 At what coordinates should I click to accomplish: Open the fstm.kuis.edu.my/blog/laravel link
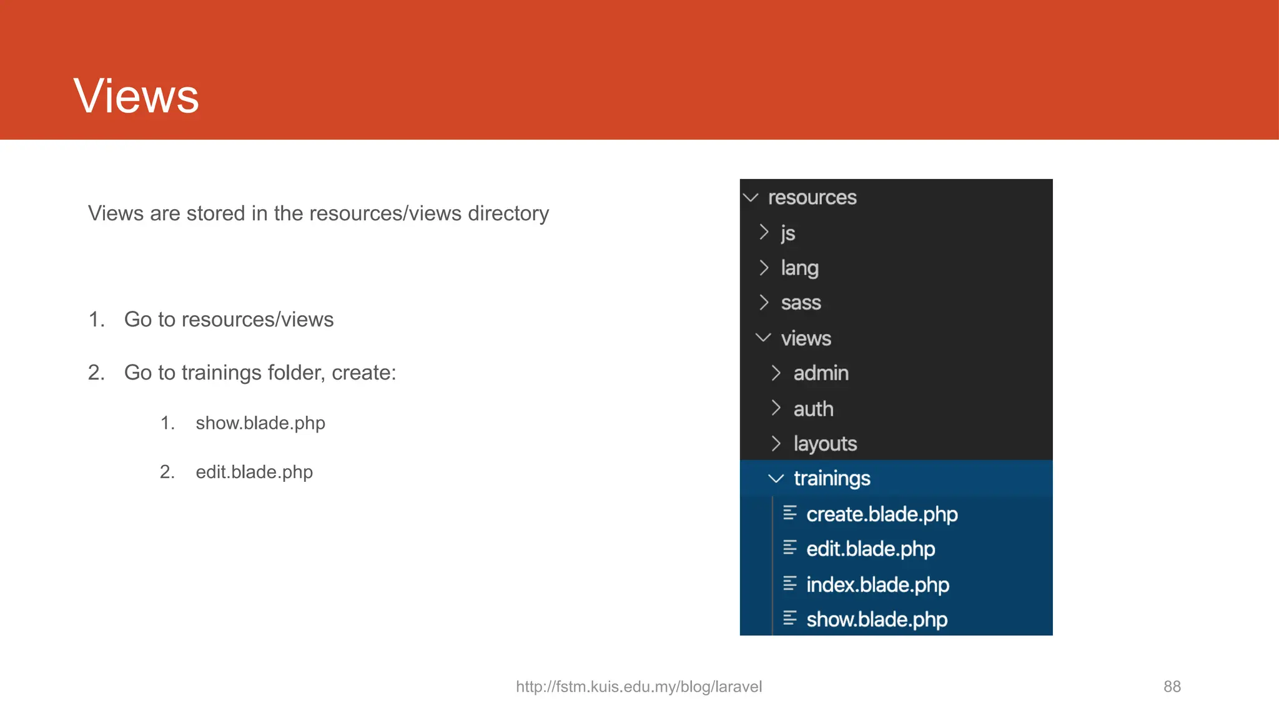639,687
